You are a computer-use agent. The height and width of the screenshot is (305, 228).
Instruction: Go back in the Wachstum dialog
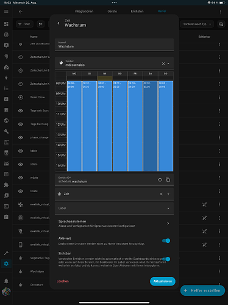(59, 23)
